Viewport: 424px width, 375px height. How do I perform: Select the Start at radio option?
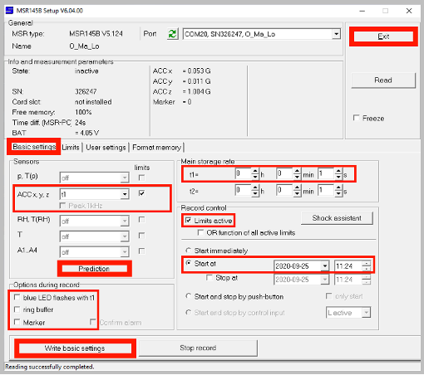[x=188, y=263]
